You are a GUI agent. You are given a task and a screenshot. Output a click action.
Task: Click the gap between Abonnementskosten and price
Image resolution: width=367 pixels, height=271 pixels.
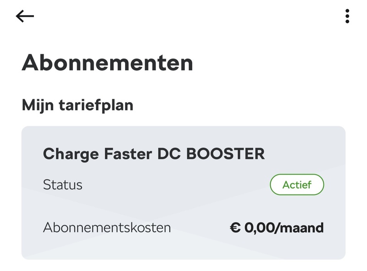coord(200,228)
